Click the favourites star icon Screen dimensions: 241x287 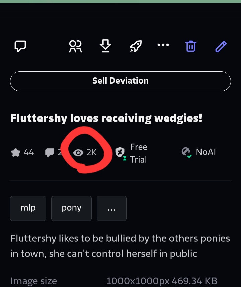[x=15, y=152]
